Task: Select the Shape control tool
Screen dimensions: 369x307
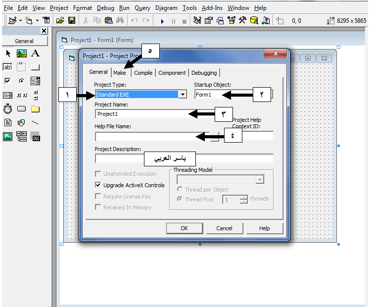Action: click(x=21, y=123)
